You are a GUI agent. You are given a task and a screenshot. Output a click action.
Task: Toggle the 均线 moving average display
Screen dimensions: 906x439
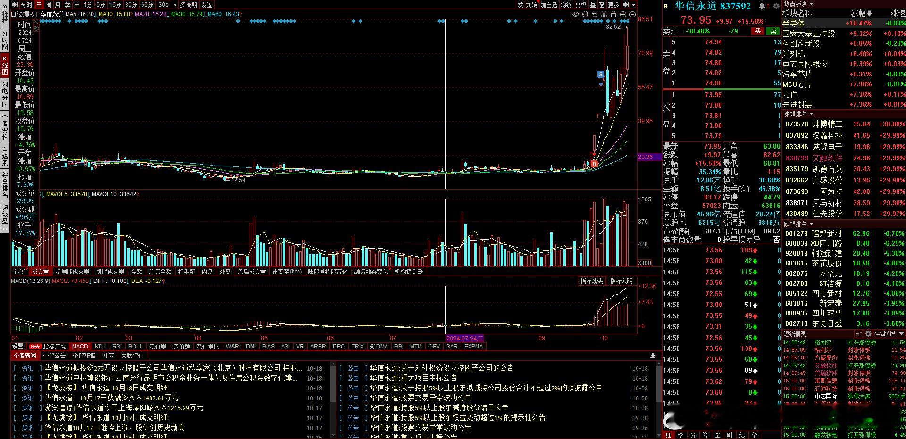[566, 5]
